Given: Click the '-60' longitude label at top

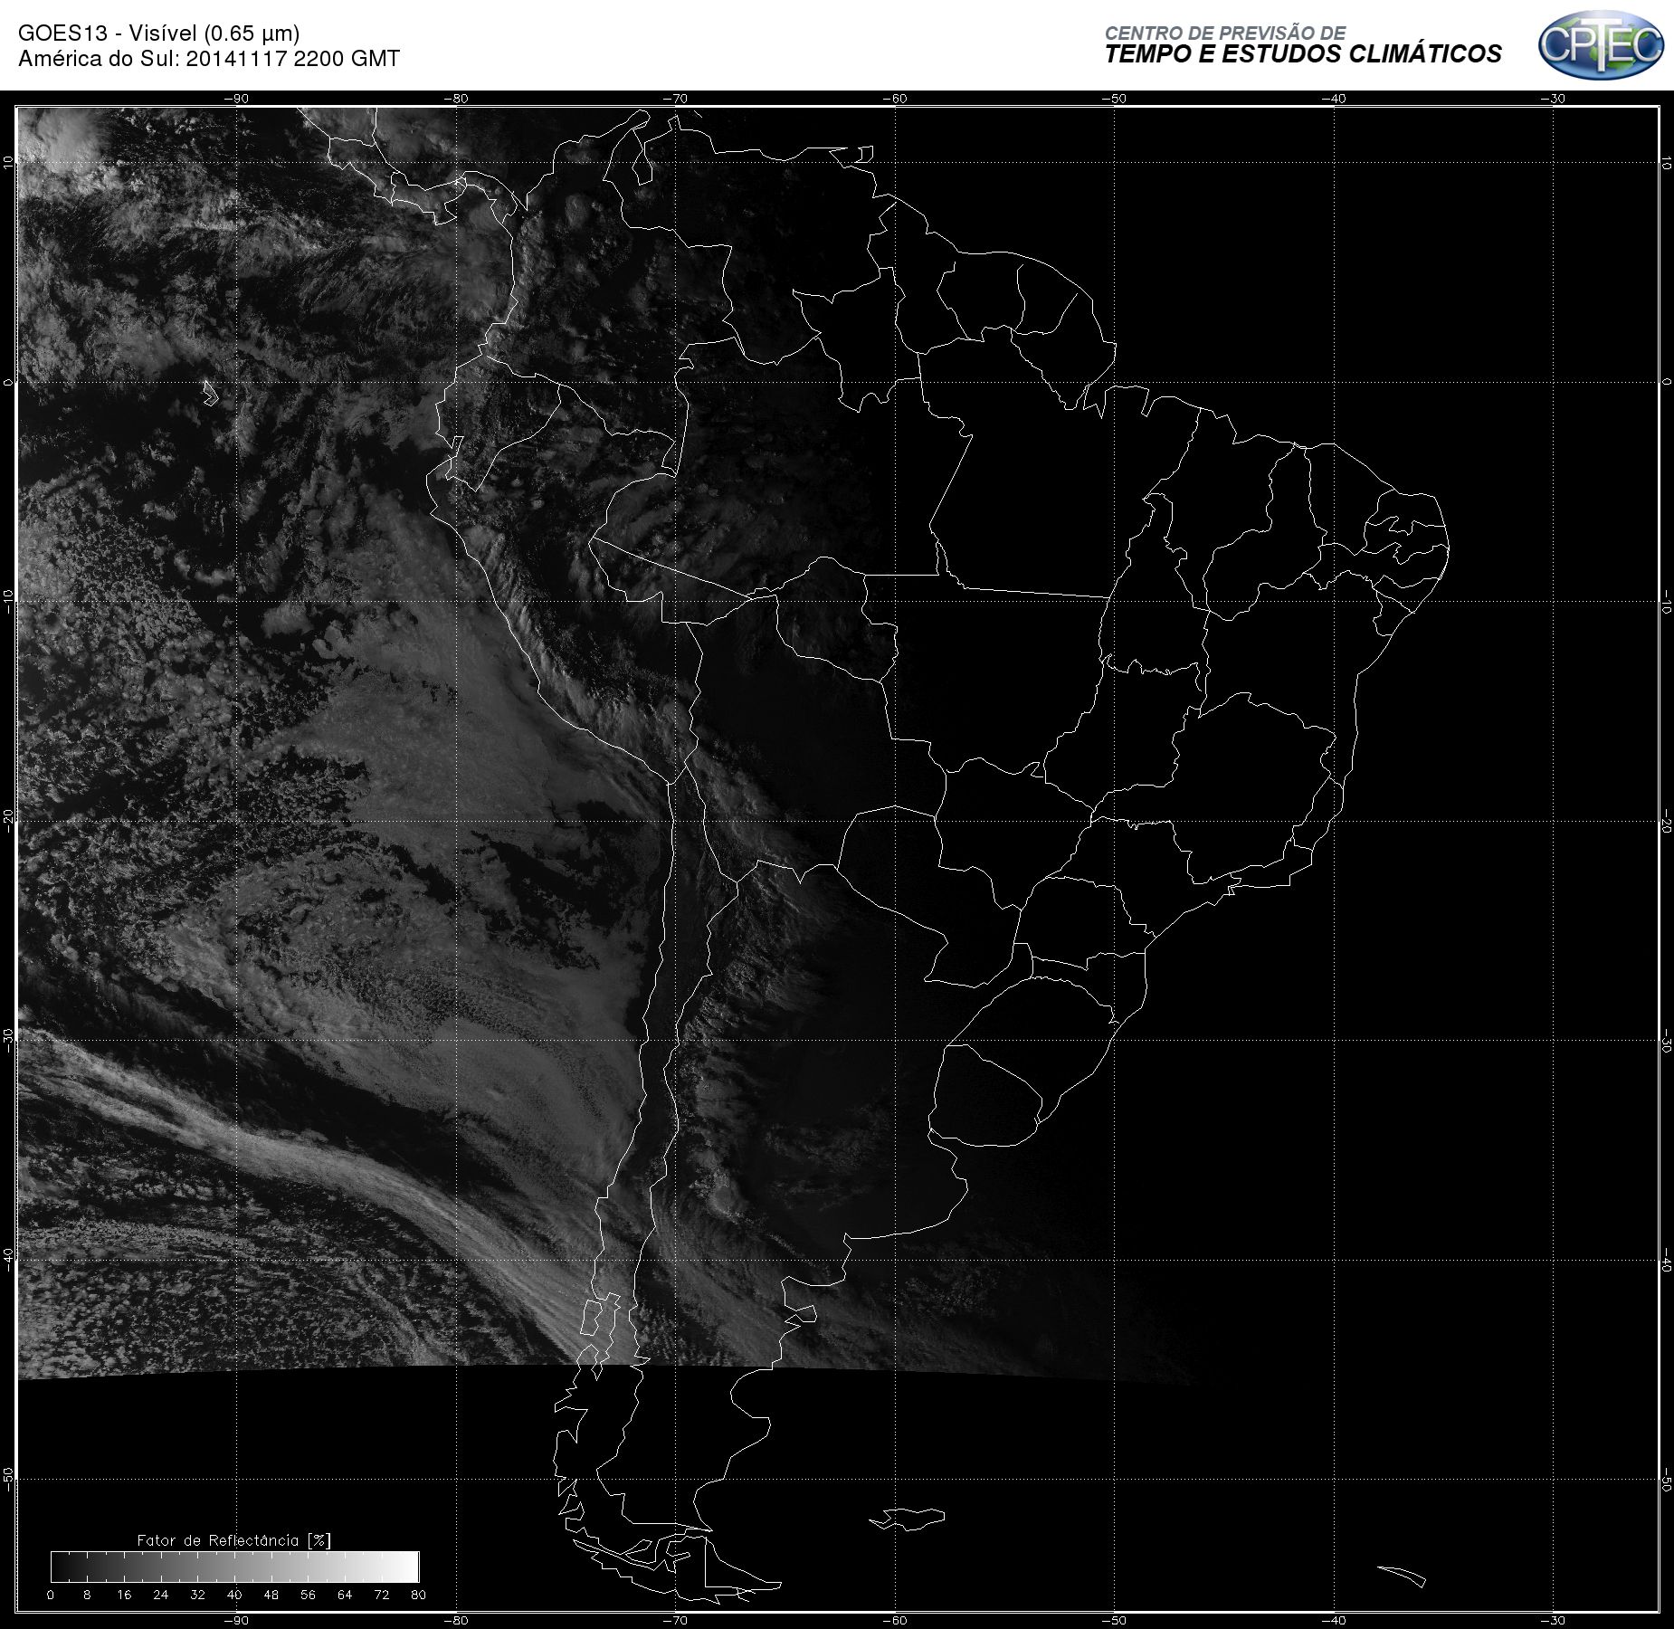Looking at the screenshot, I should point(894,99).
